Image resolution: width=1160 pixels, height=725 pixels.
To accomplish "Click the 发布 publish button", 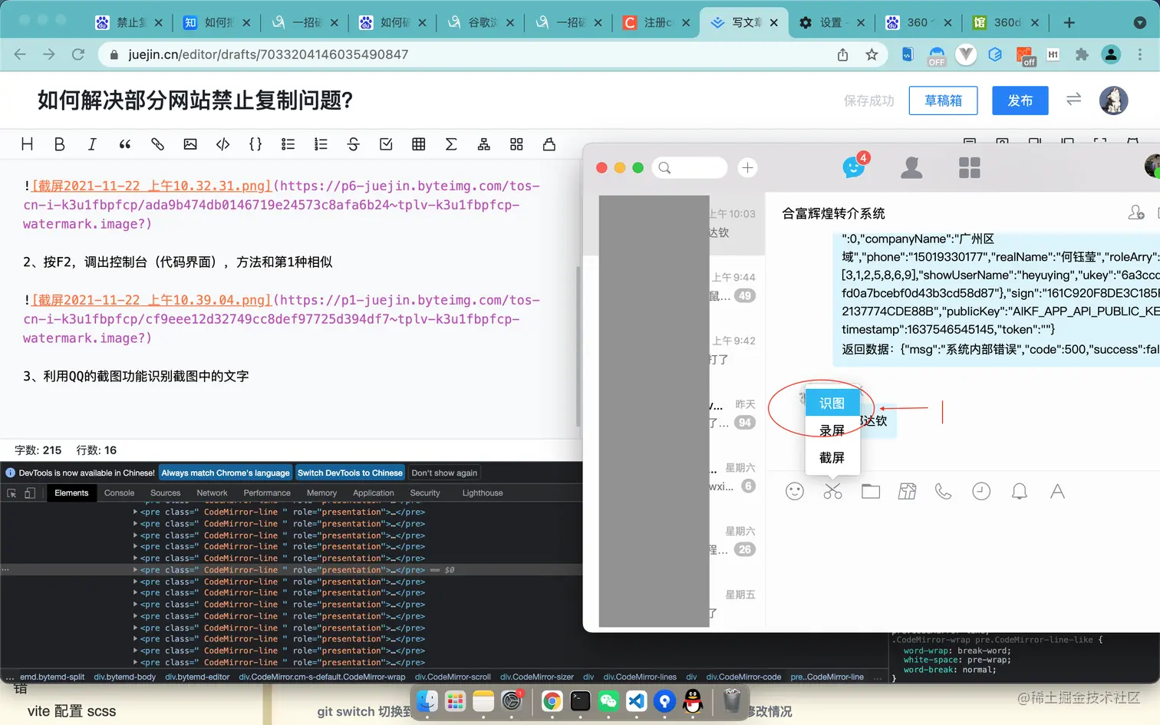I will point(1020,100).
